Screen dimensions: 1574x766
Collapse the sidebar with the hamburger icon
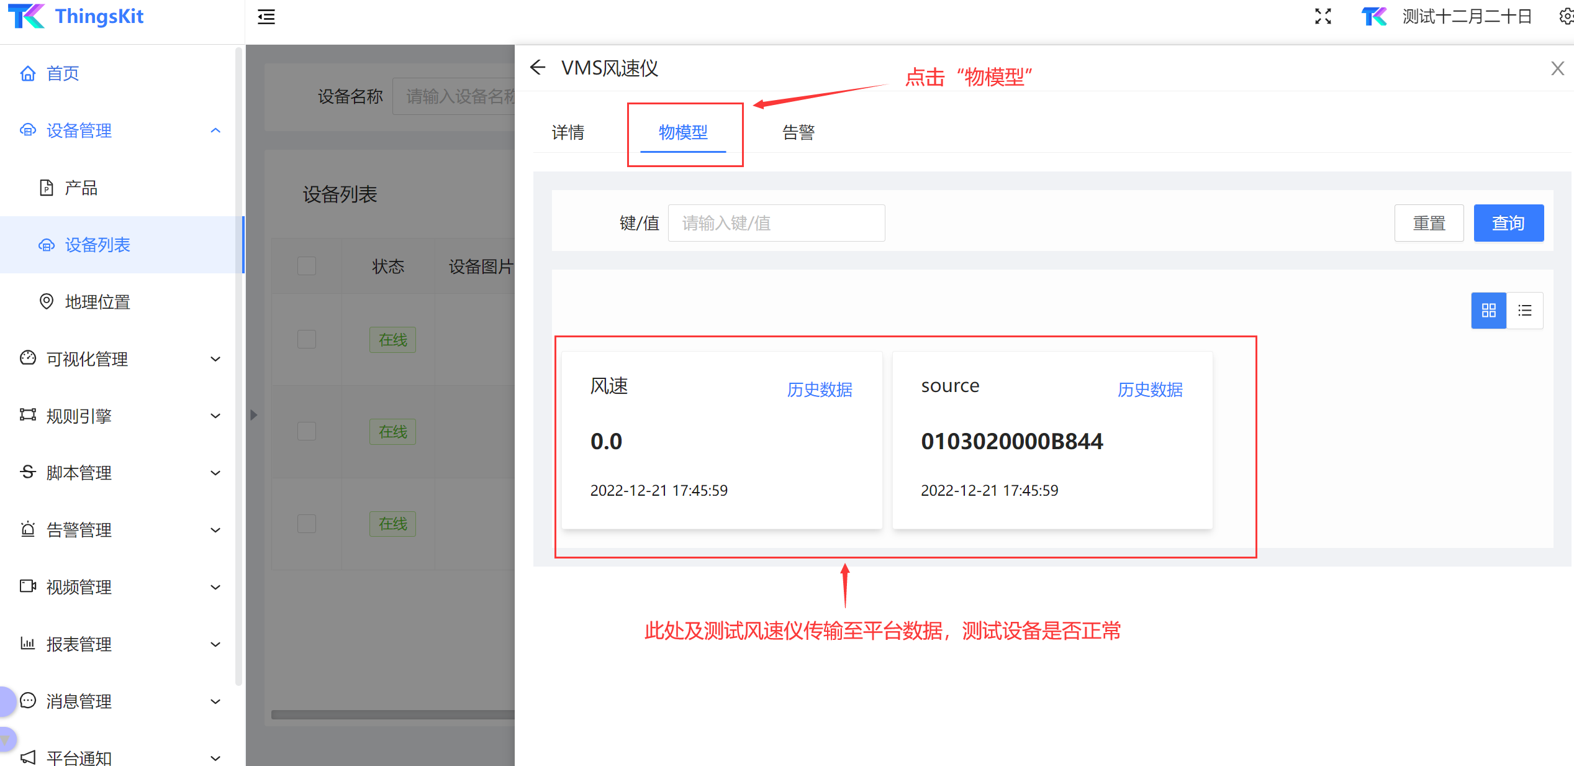[x=266, y=17]
